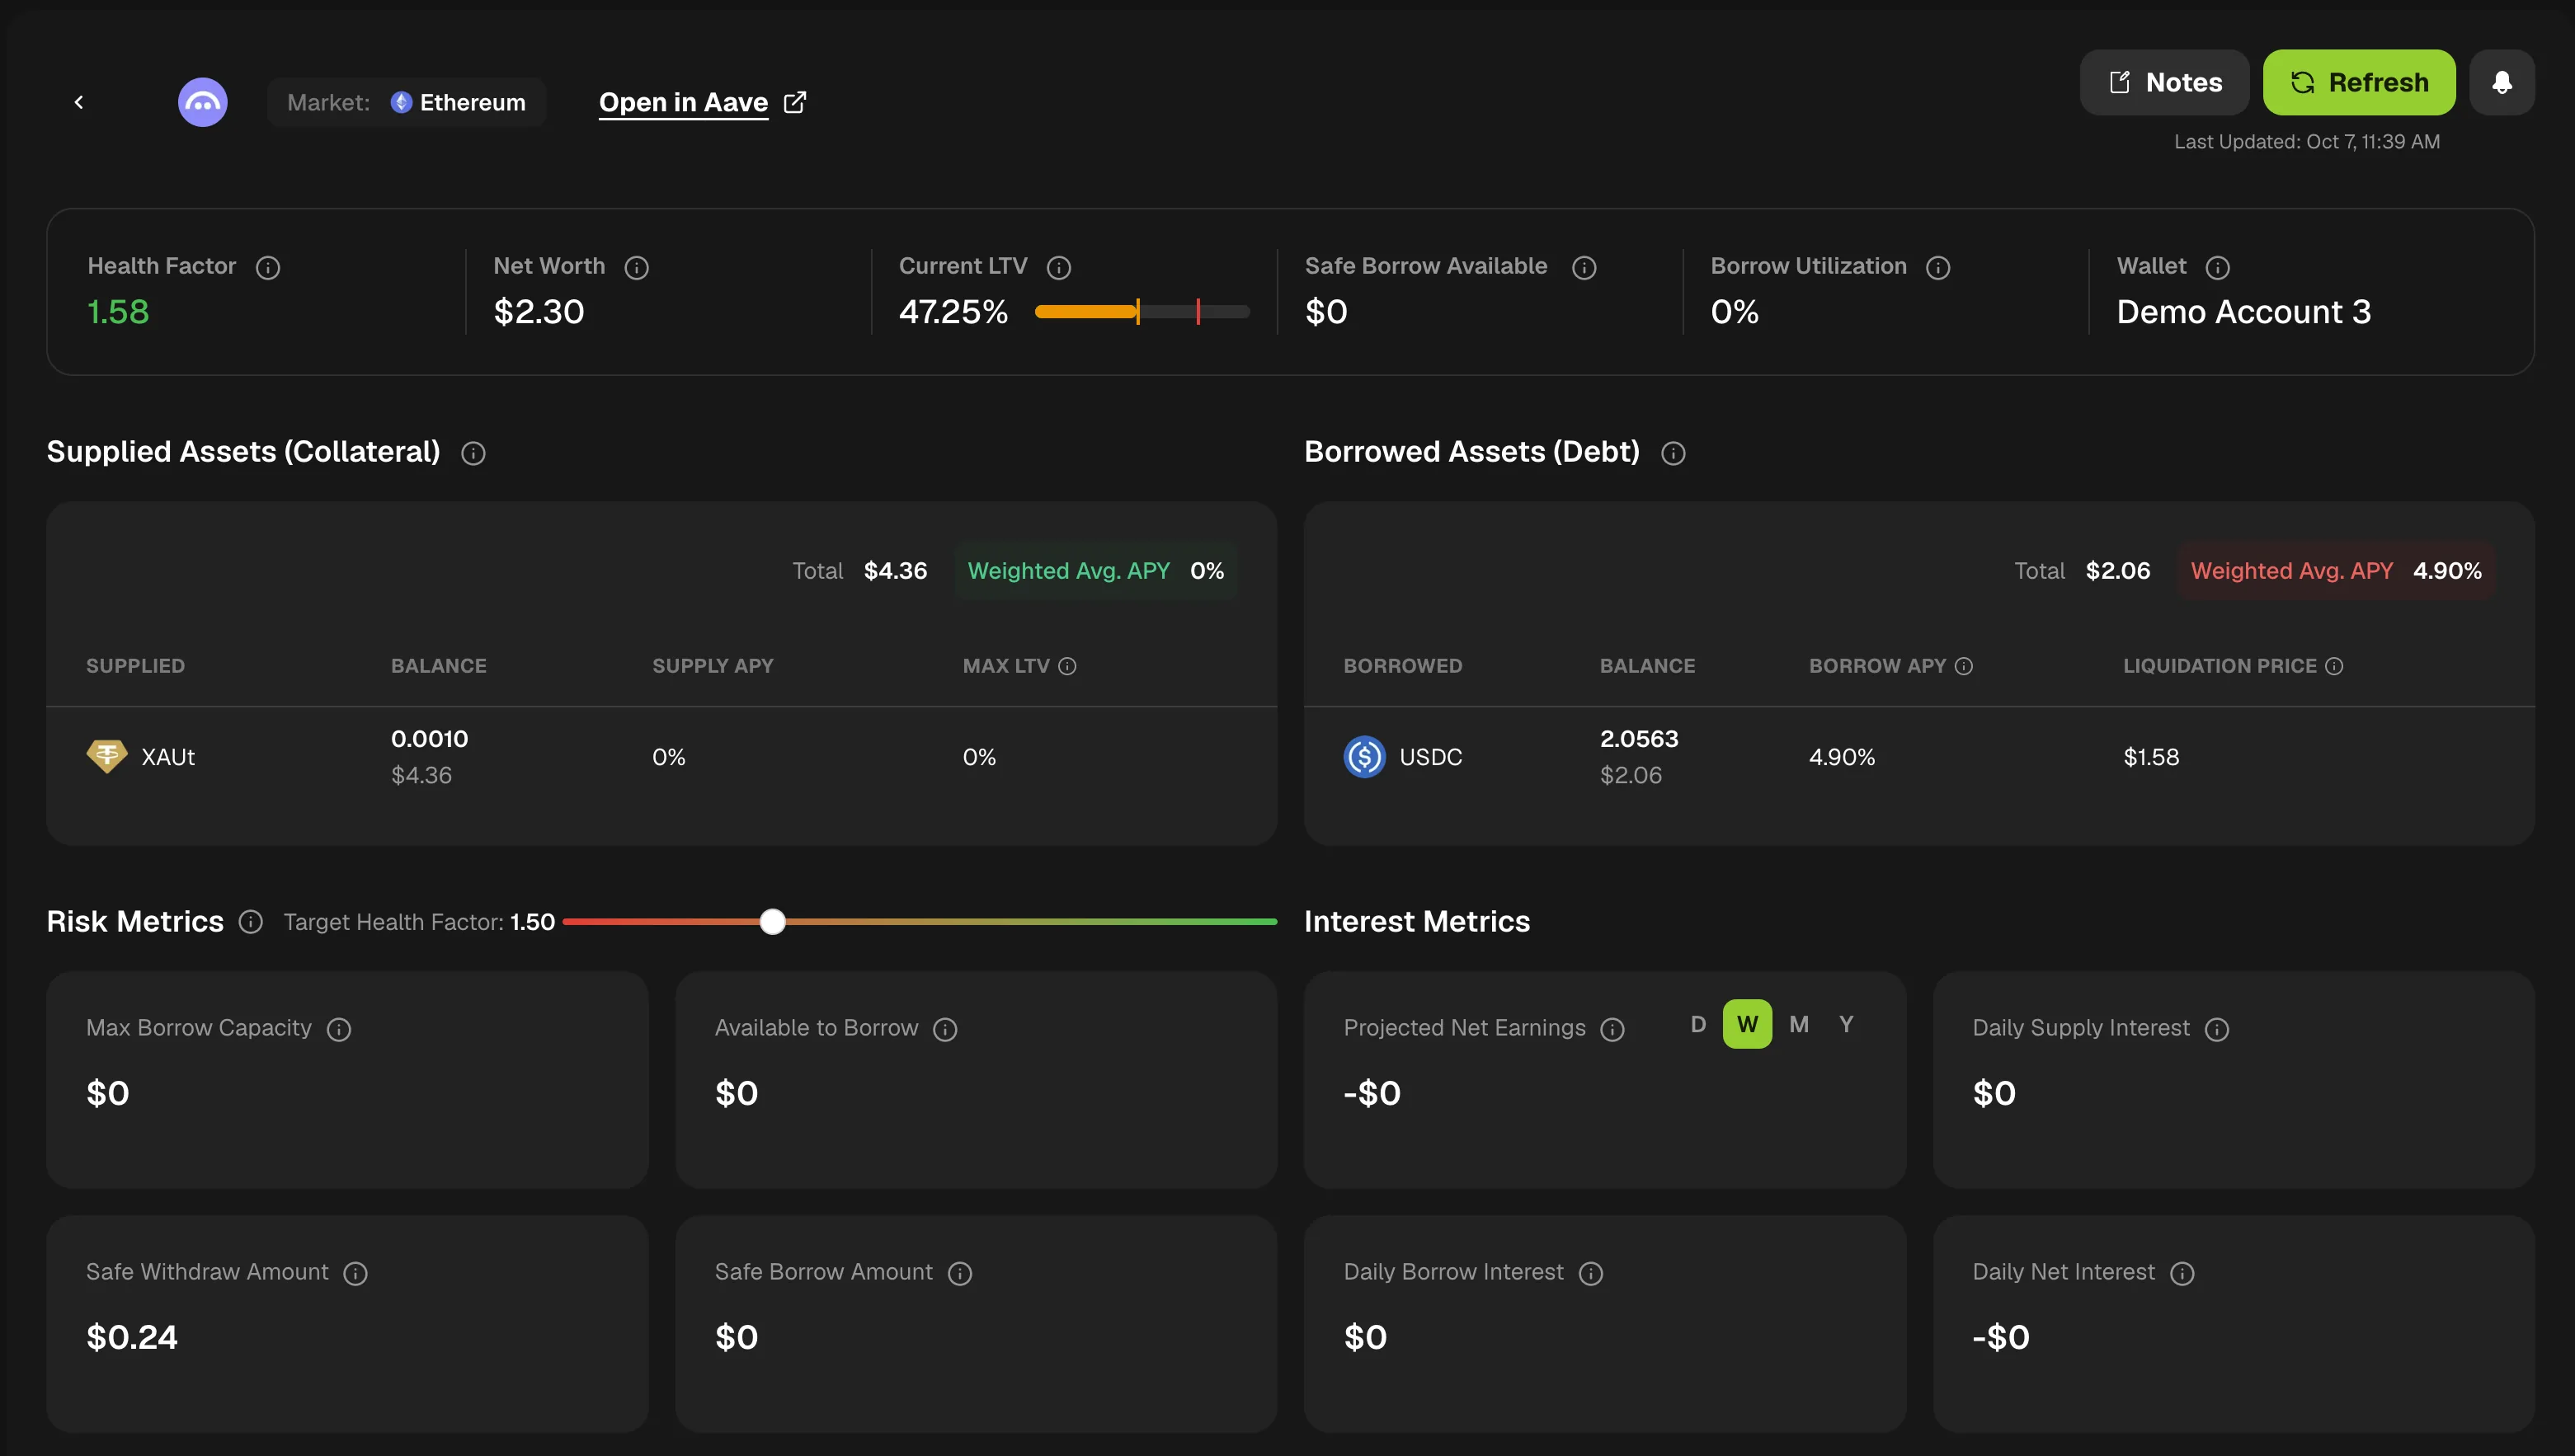
Task: Click XAUt asset name in supplied row
Action: point(168,757)
